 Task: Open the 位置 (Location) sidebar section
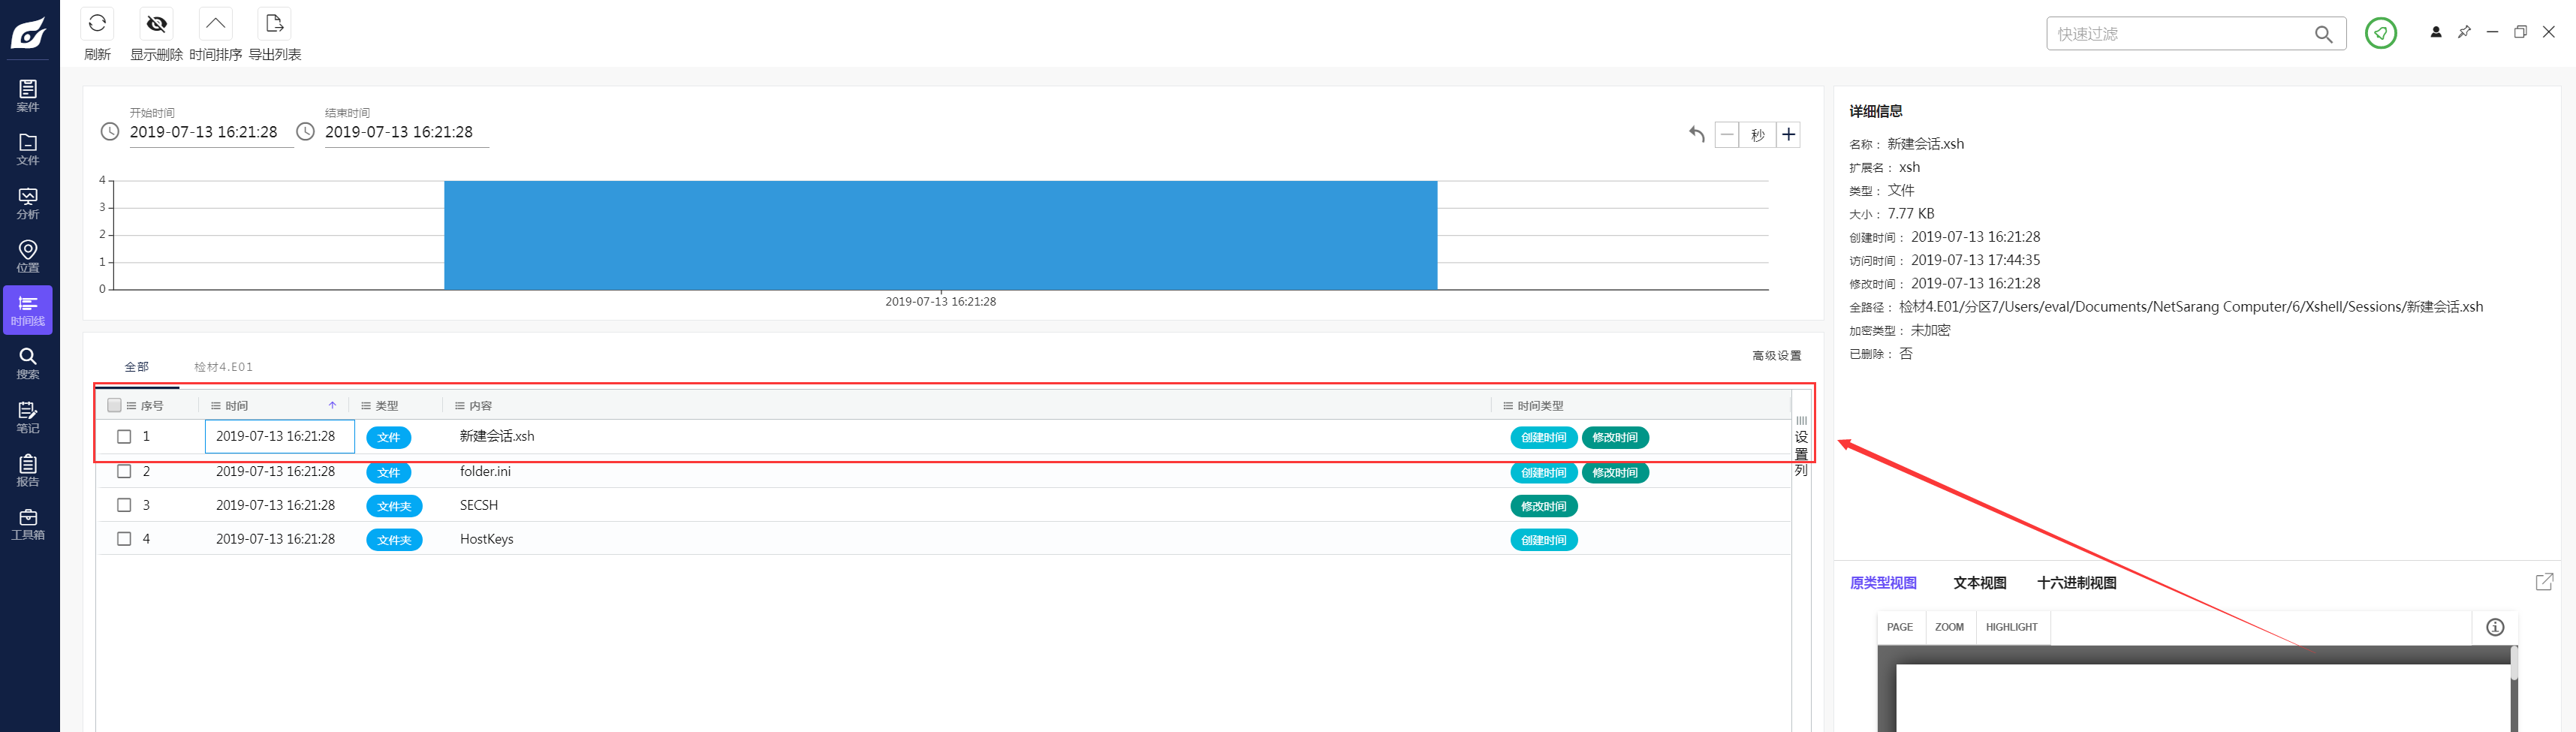(28, 257)
